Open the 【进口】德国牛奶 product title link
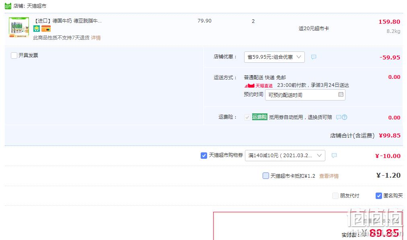Image resolution: width=407 pixels, height=240 pixels. [68, 21]
